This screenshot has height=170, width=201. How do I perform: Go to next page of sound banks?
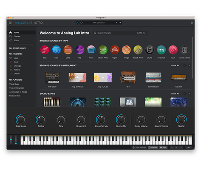[190, 93]
